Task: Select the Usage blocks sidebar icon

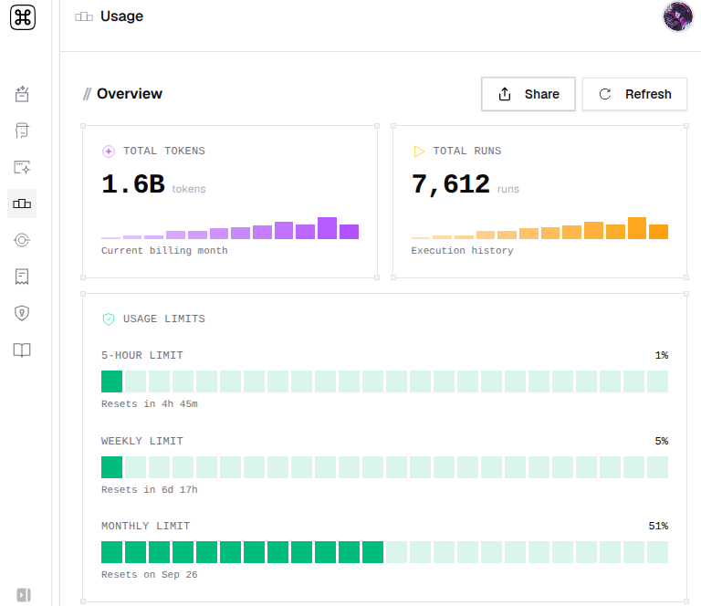Action: tap(22, 204)
